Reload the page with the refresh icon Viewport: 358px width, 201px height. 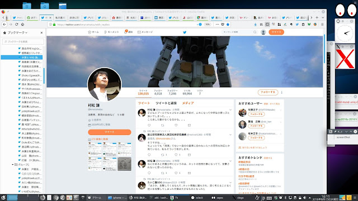[x=16, y=24]
